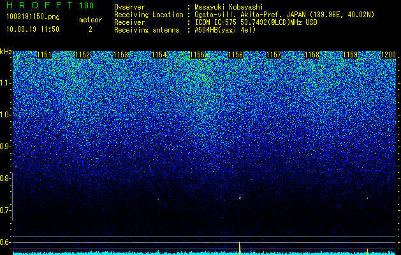Click the 1158 time marker label
The width and height of the screenshot is (401, 255).
312,55
